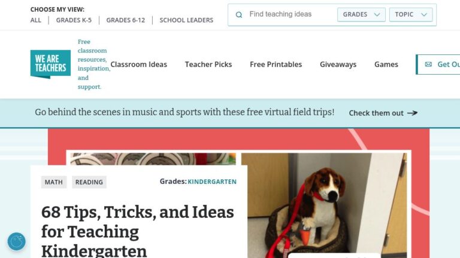This screenshot has width=460, height=258.
Task: Click the Kindergarten grade link
Action: point(212,182)
